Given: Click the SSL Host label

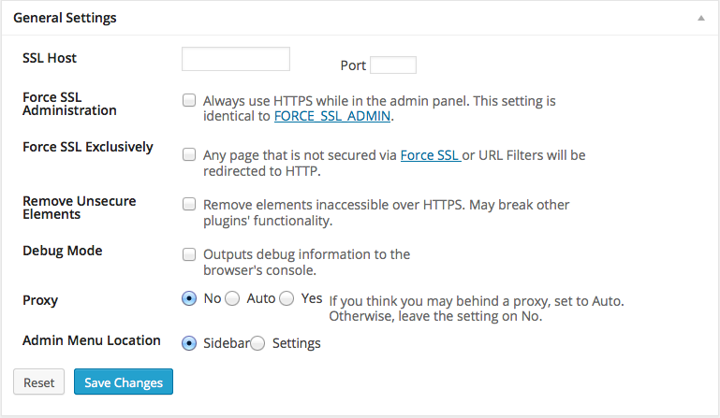Looking at the screenshot, I should pos(50,58).
